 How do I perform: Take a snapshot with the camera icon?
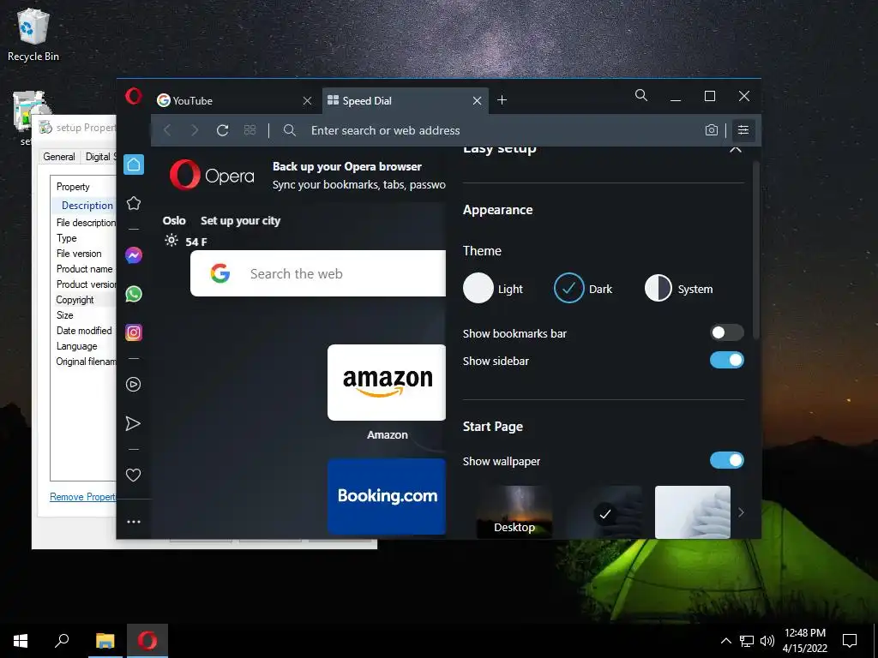pos(711,130)
